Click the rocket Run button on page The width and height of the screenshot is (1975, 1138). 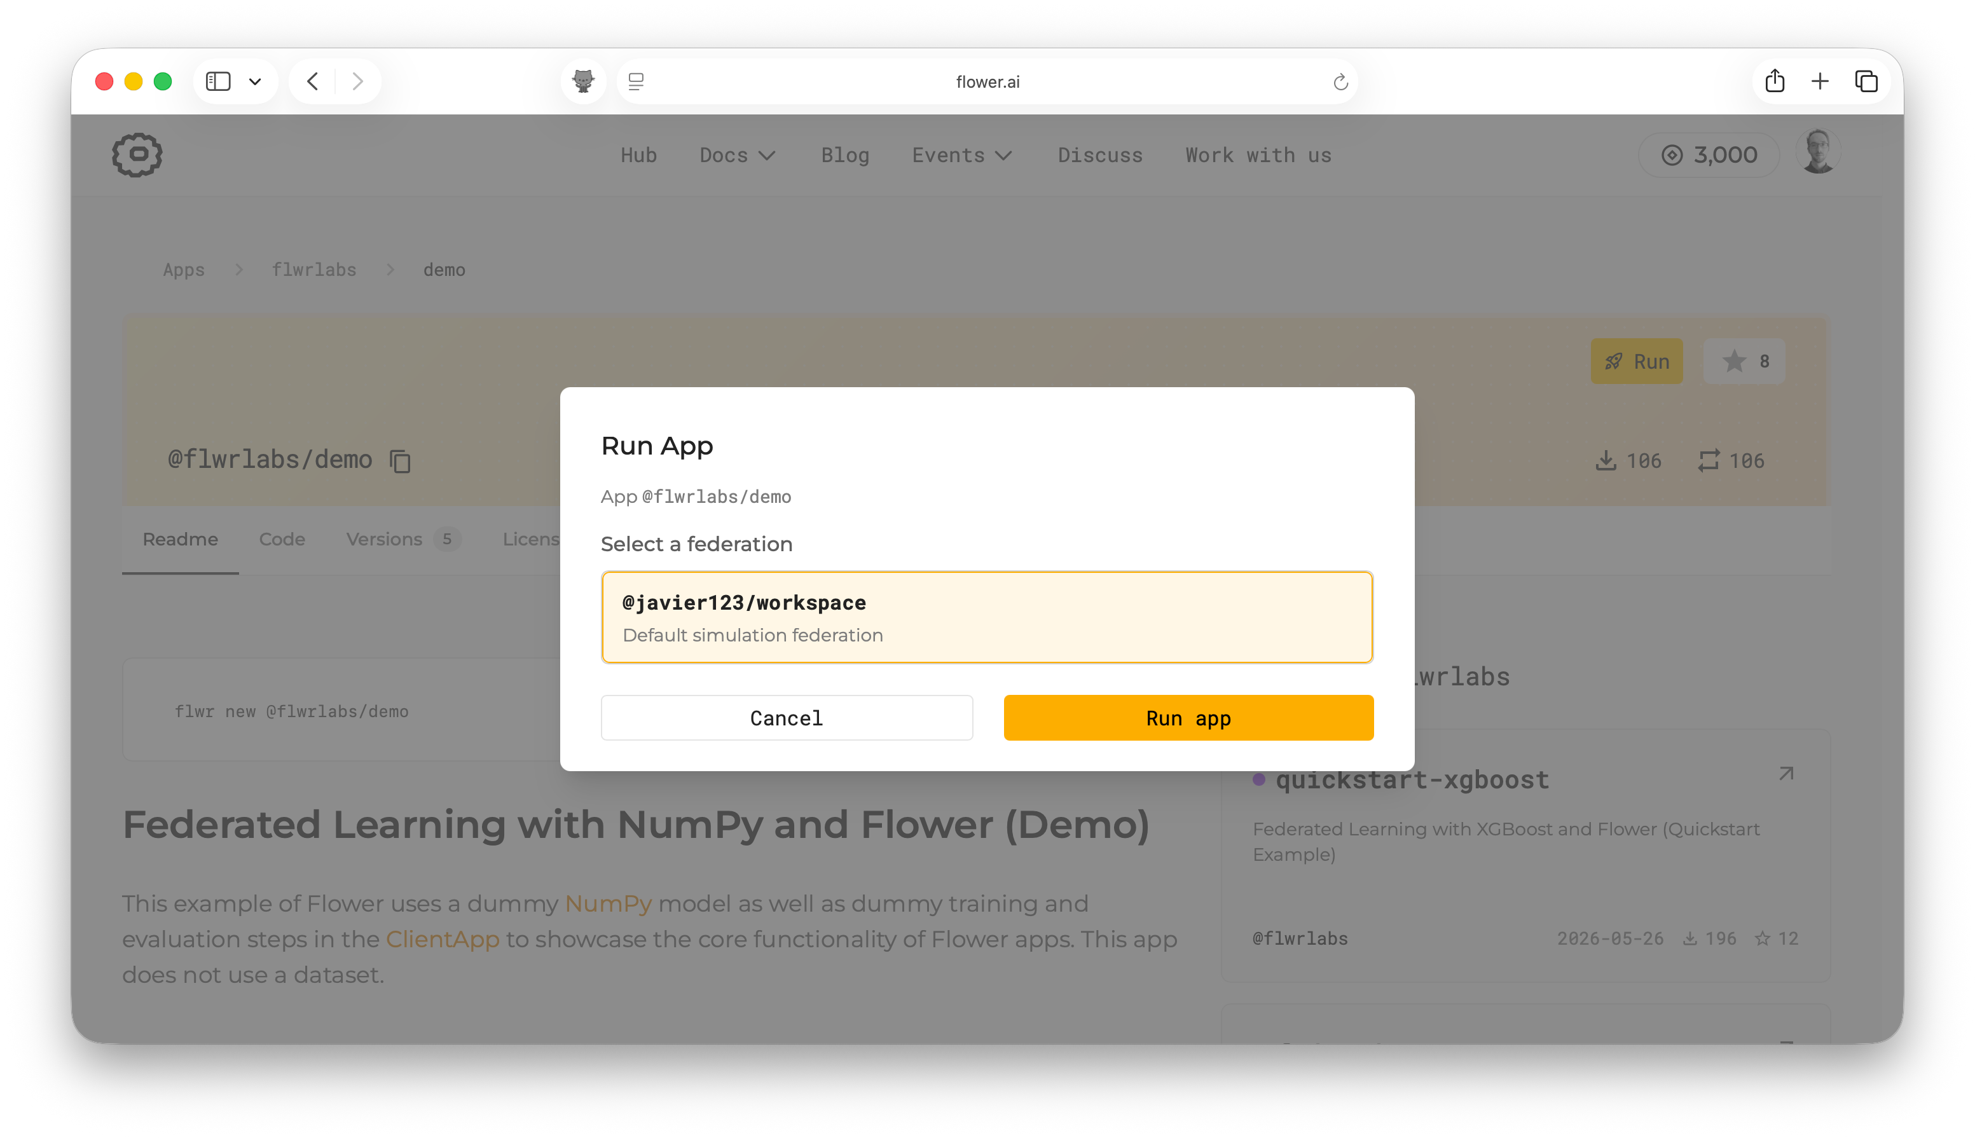(1637, 361)
